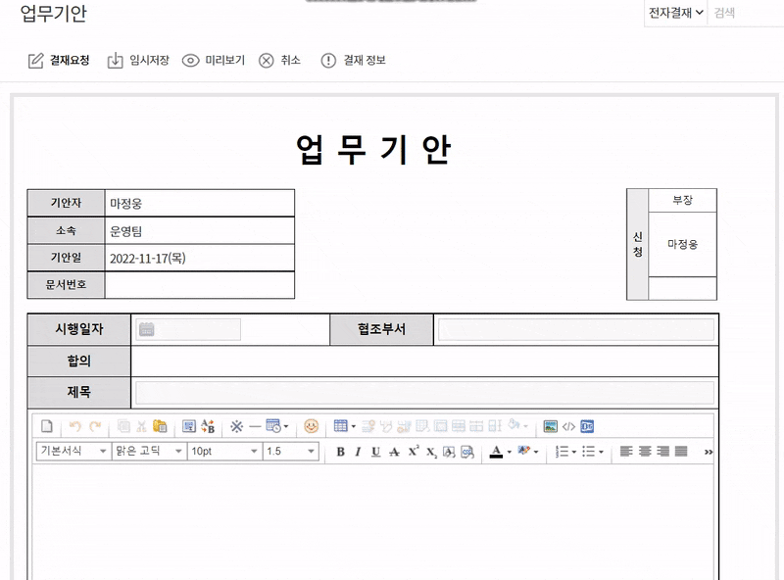Image resolution: width=784 pixels, height=580 pixels.
Task: Apply italic formatting in the editor
Action: point(359,451)
